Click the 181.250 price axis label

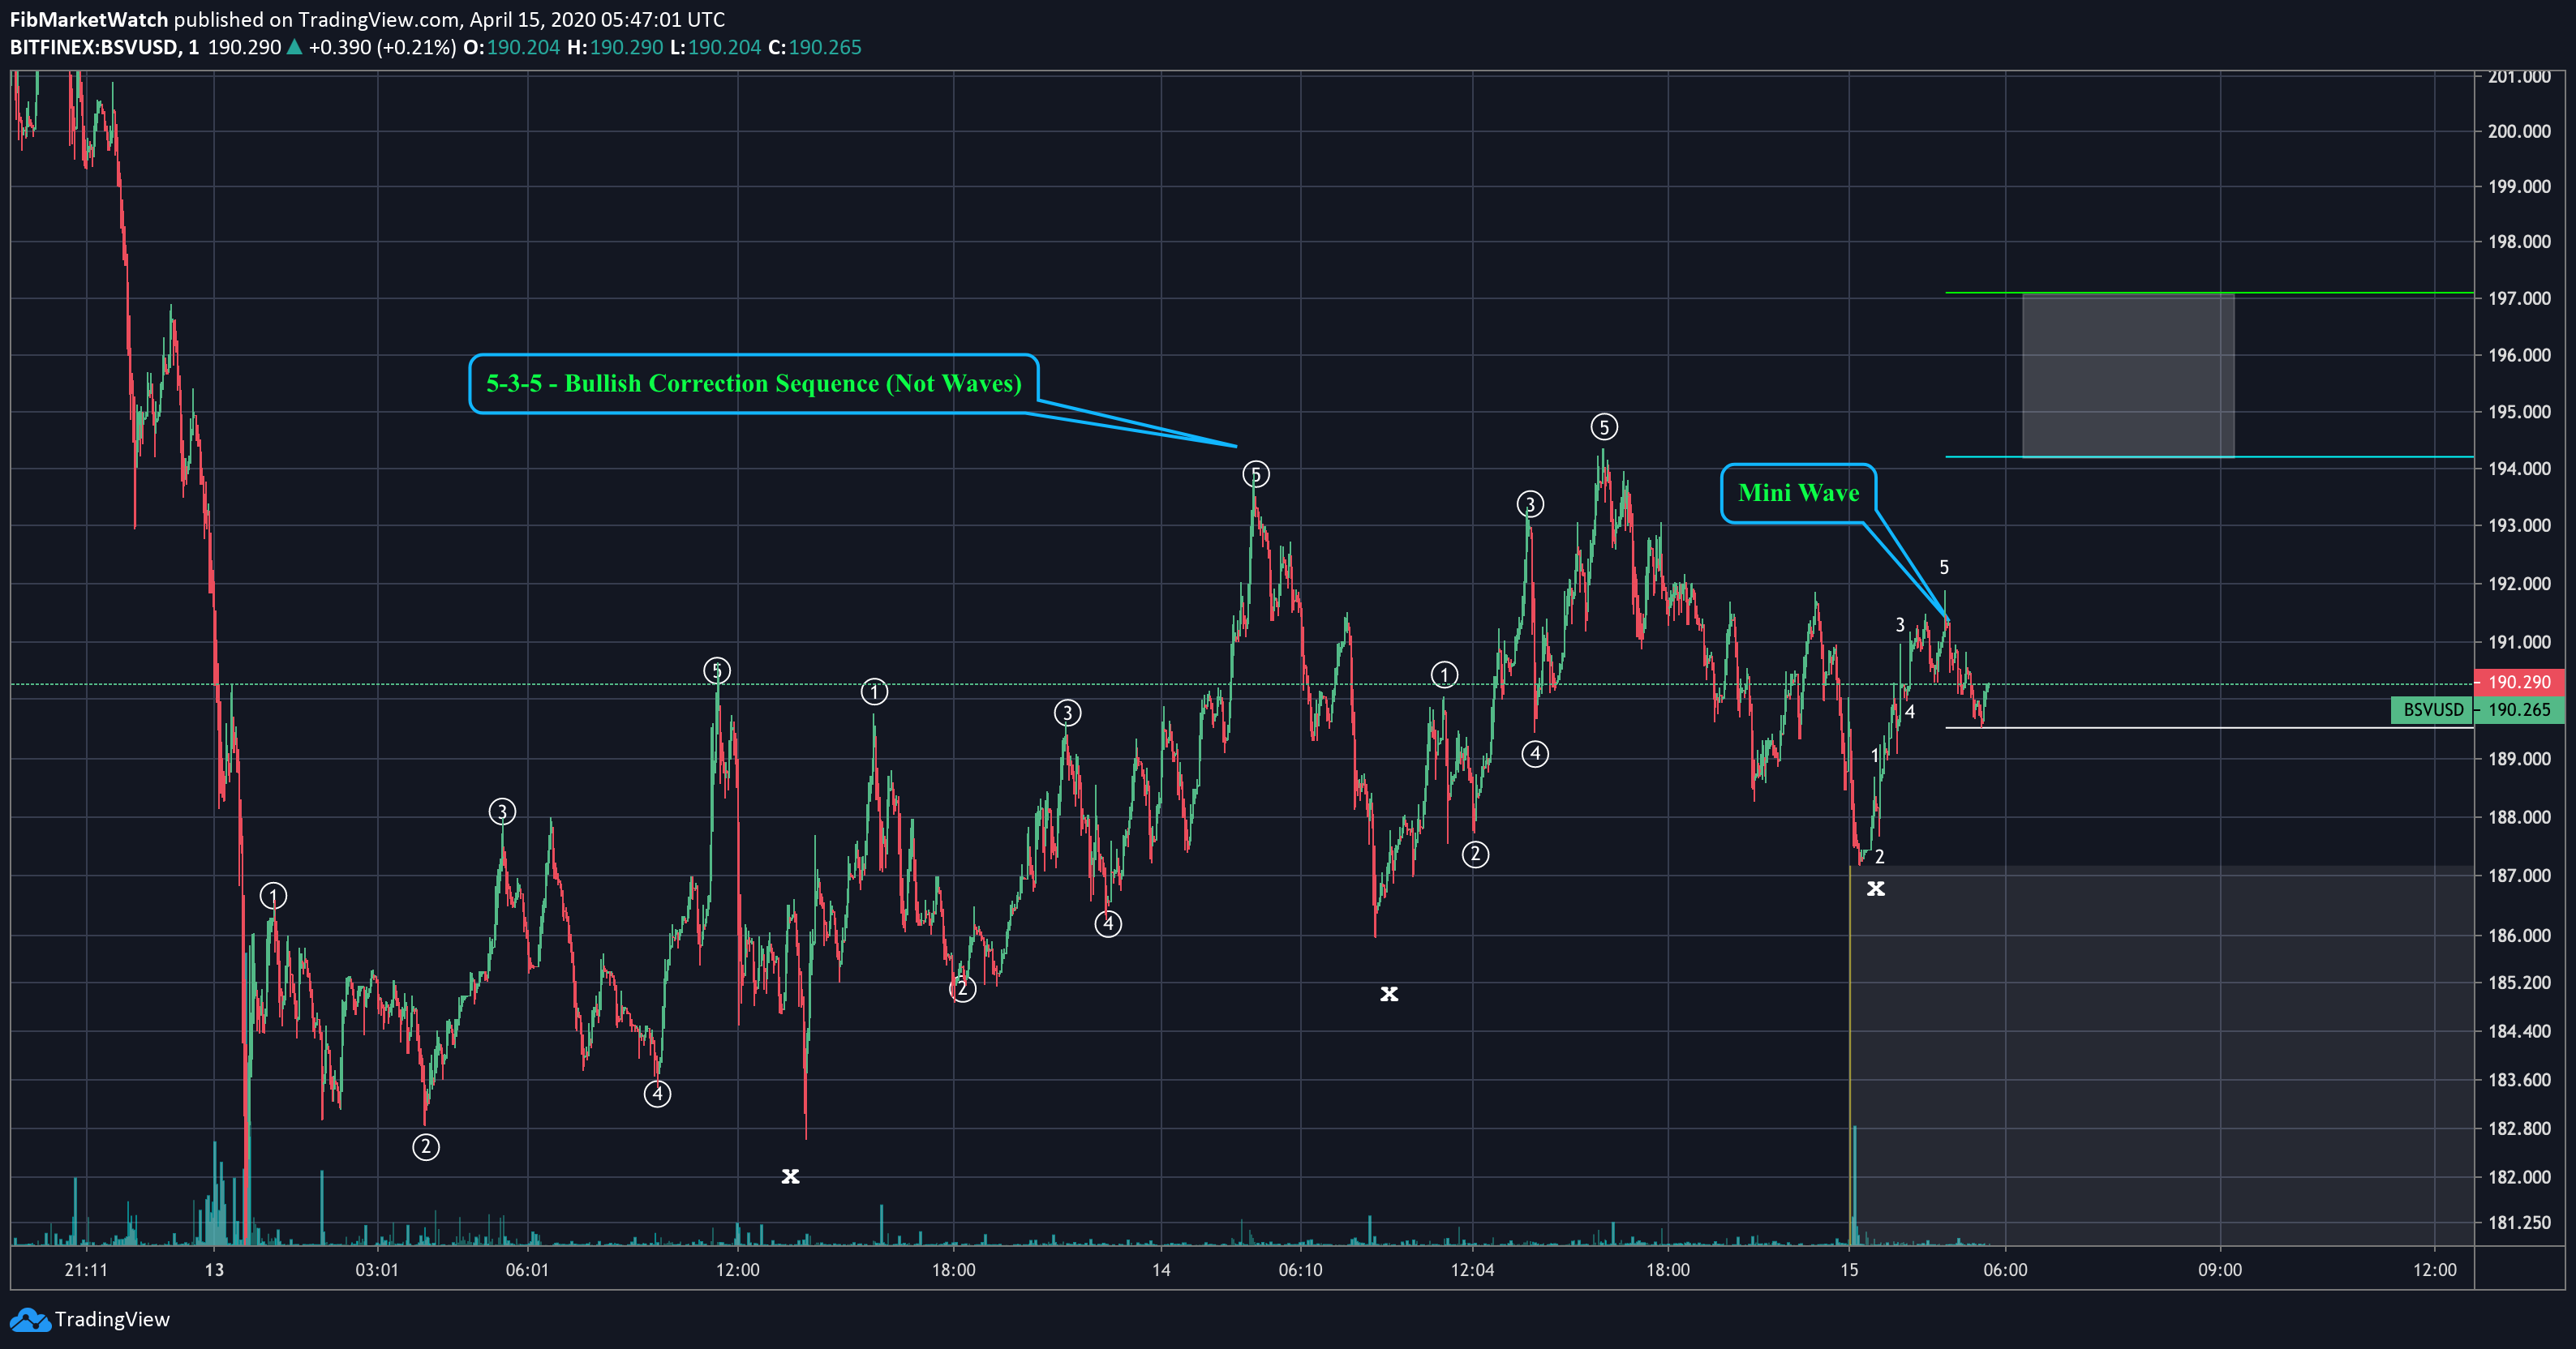tap(2519, 1222)
